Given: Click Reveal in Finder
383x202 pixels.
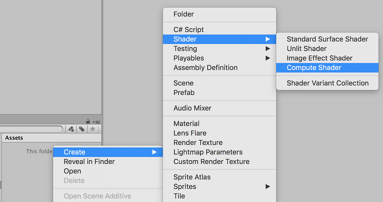Looking at the screenshot, I should 89,162.
